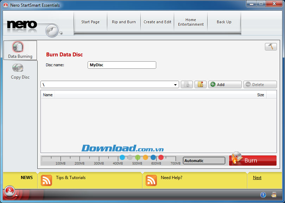Viewport: 285px width, 203px height.
Task: Switch to the Rip and Burn tab
Action: [124, 22]
